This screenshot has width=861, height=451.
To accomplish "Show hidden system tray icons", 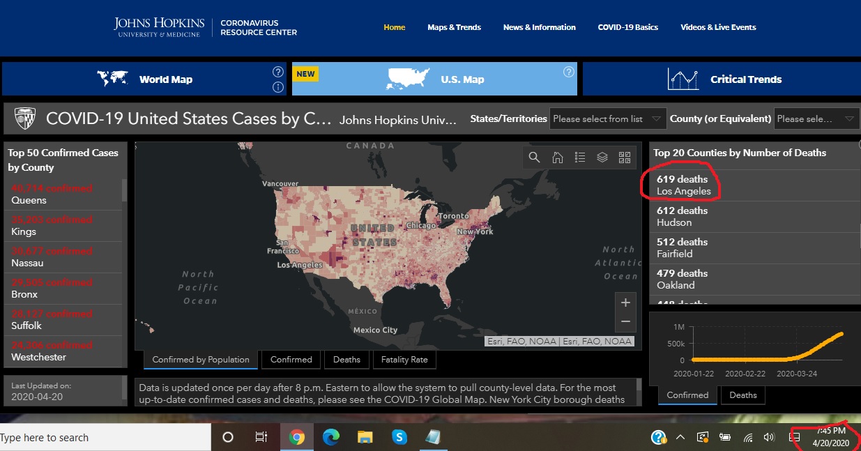I will (x=680, y=437).
